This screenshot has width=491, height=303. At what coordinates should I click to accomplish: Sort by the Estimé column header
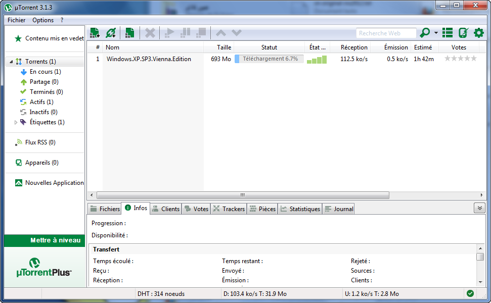pyautogui.click(x=425, y=47)
